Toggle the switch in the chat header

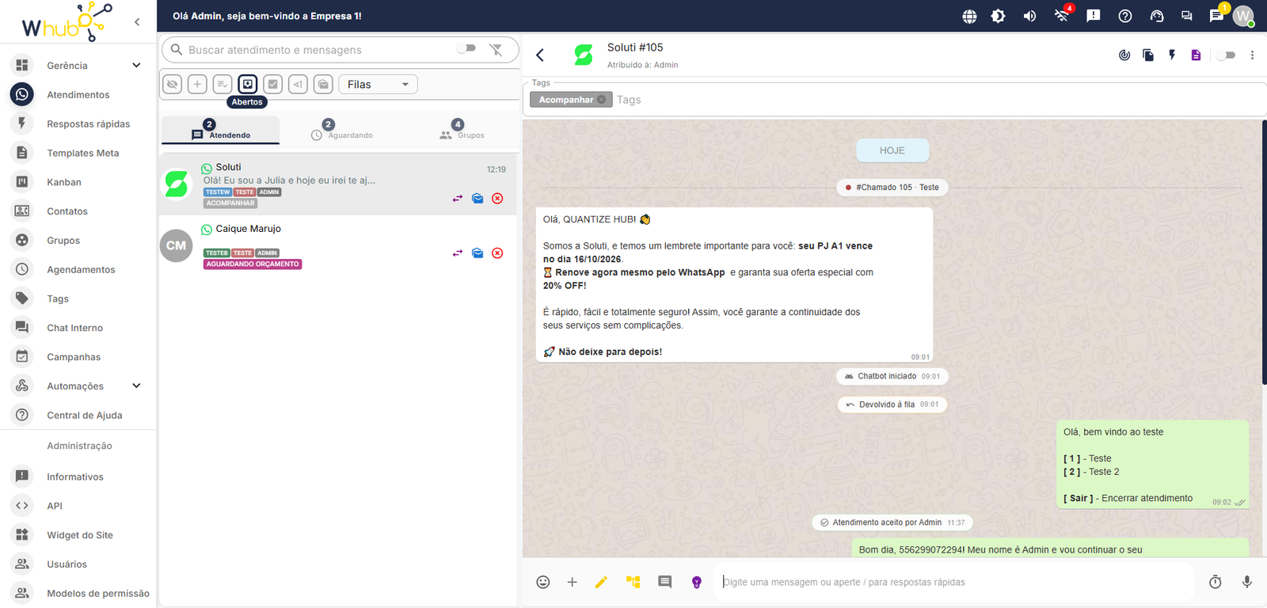tap(1226, 55)
